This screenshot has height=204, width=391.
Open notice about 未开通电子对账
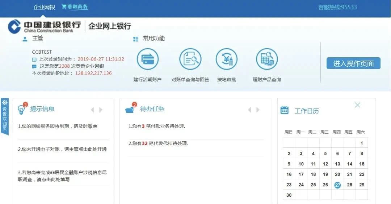click(62, 149)
